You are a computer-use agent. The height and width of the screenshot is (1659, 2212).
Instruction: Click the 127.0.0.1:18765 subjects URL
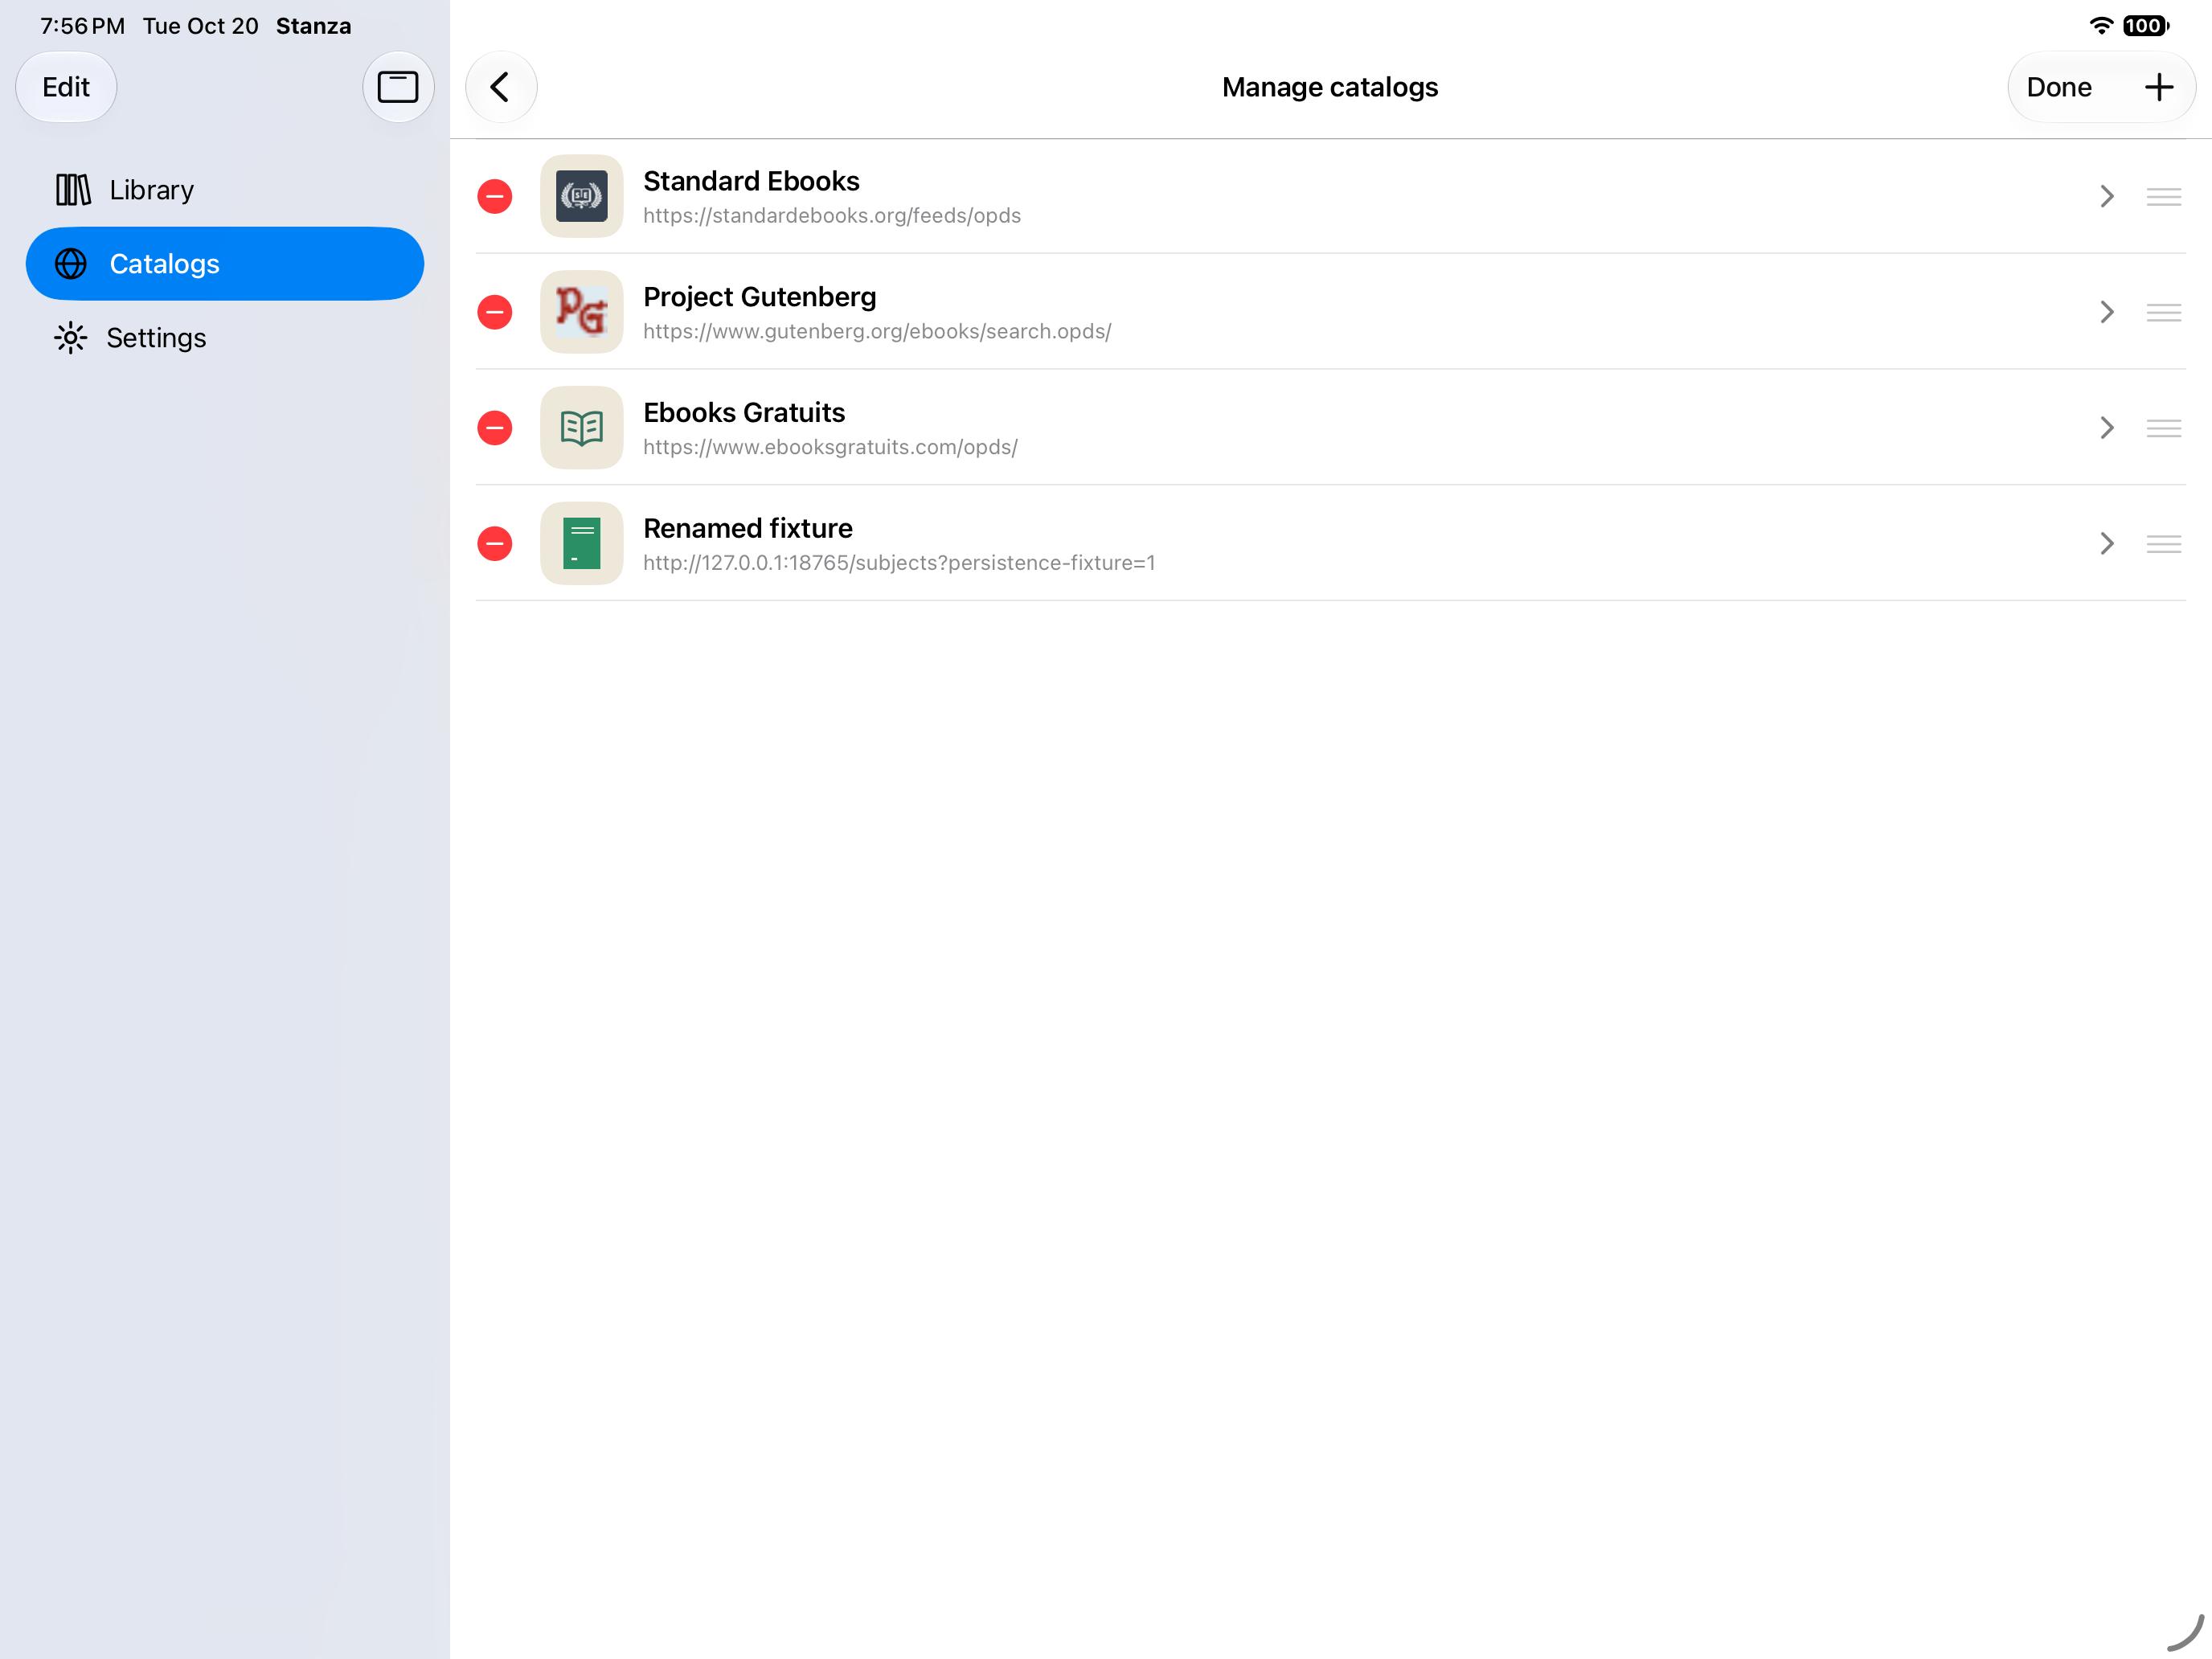pyautogui.click(x=899, y=563)
